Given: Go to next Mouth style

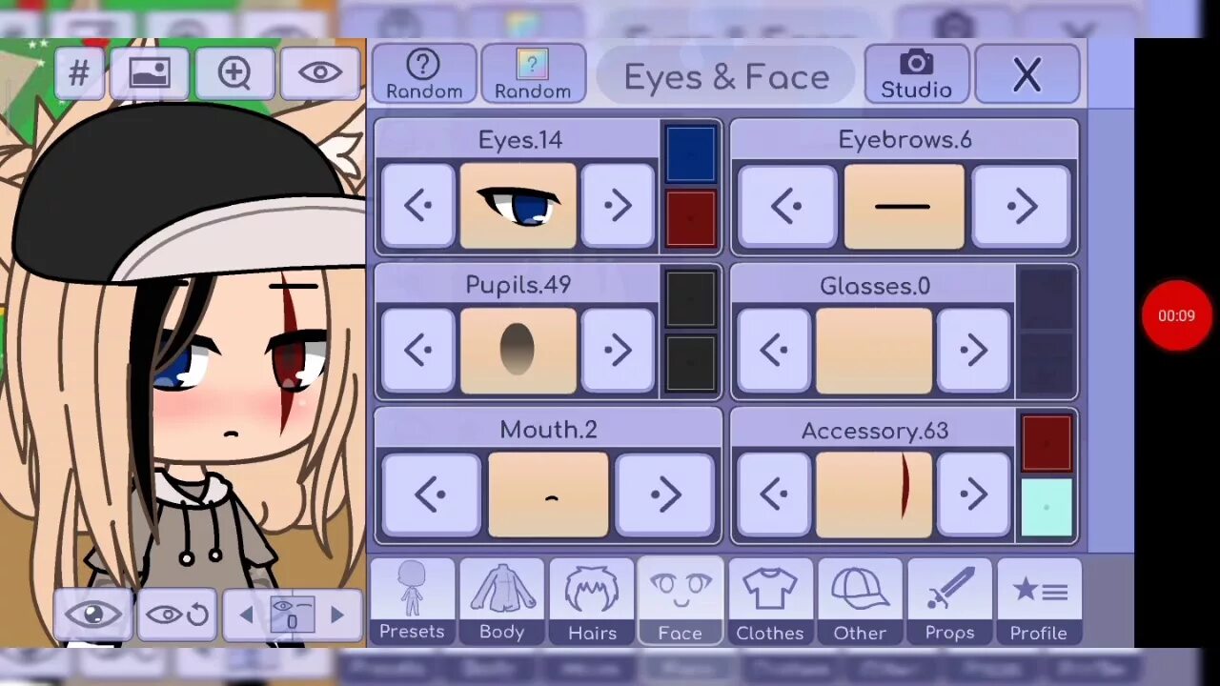Looking at the screenshot, I should point(664,494).
